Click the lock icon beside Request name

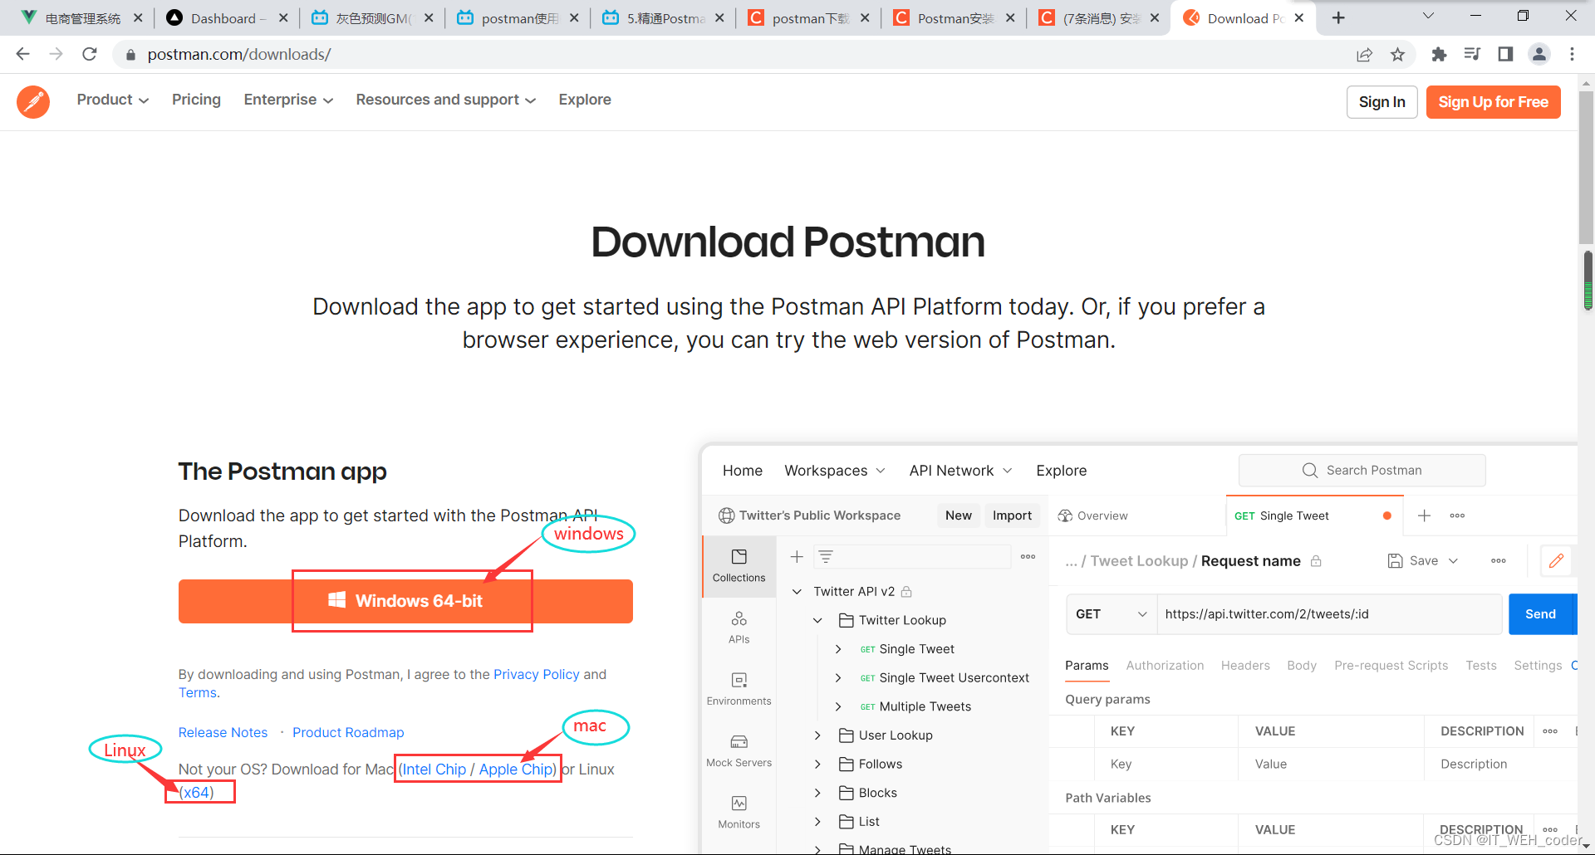(1316, 561)
